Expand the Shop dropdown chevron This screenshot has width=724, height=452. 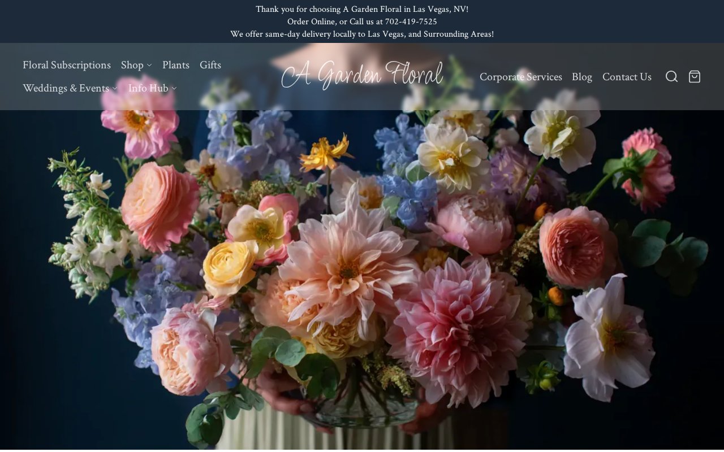(149, 66)
